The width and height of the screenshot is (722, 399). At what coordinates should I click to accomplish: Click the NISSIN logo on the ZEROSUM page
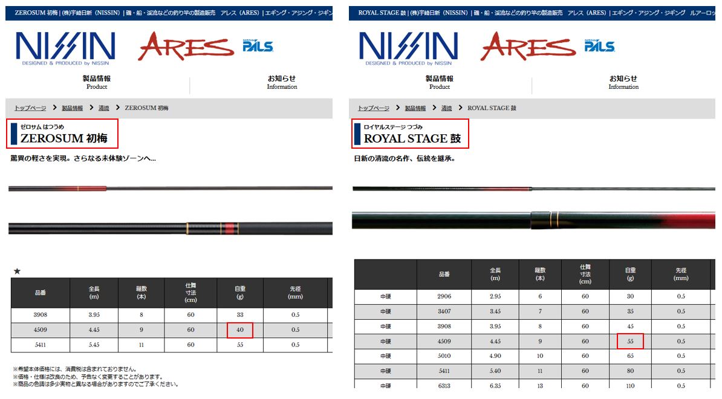(65, 48)
